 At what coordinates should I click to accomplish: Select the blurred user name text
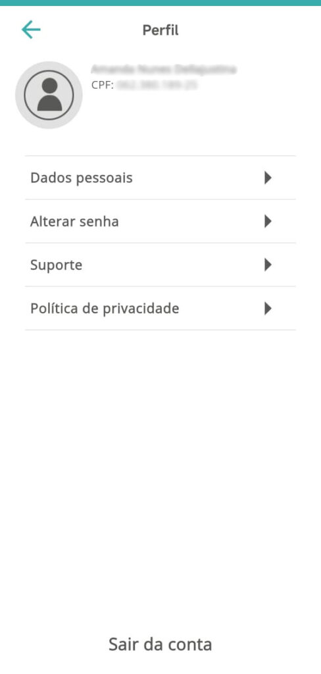tap(164, 68)
